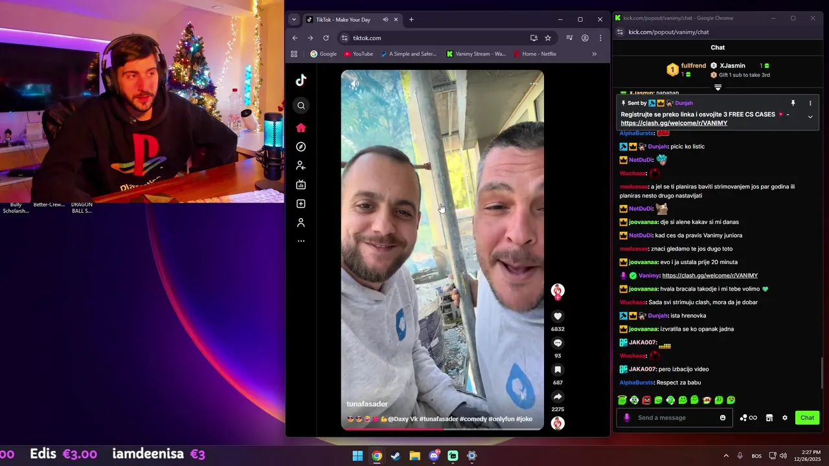The image size is (829, 466).
Task: Open the Chrome tab search dropdown
Action: [294, 19]
